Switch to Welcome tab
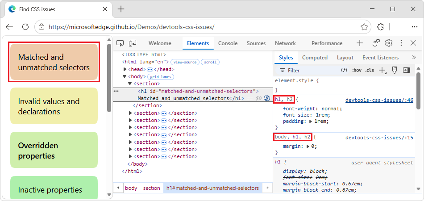The width and height of the screenshot is (424, 201). [160, 43]
